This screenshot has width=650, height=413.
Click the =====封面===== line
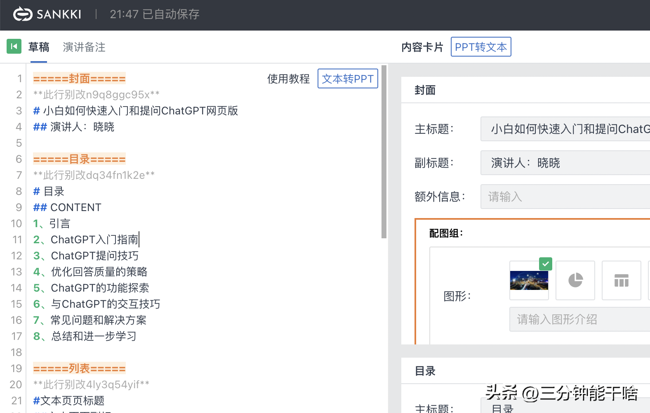[x=79, y=78]
